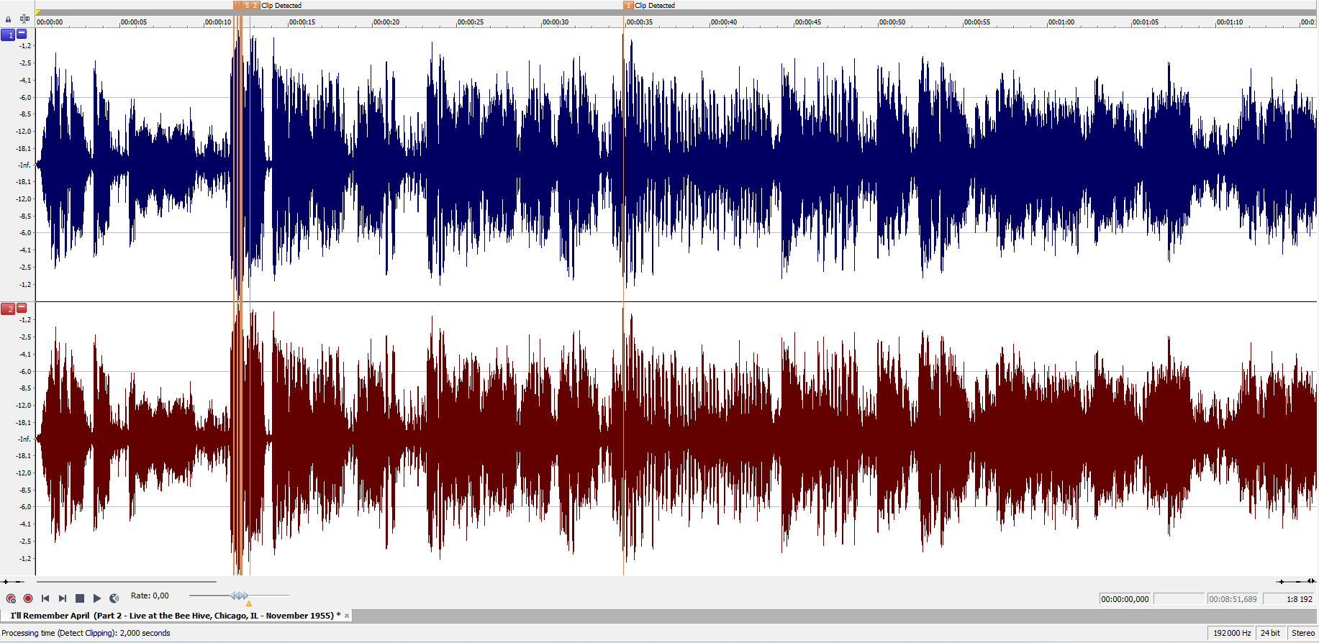Collapse channel 1 with its minus button
The width and height of the screenshot is (1319, 643).
tap(22, 34)
